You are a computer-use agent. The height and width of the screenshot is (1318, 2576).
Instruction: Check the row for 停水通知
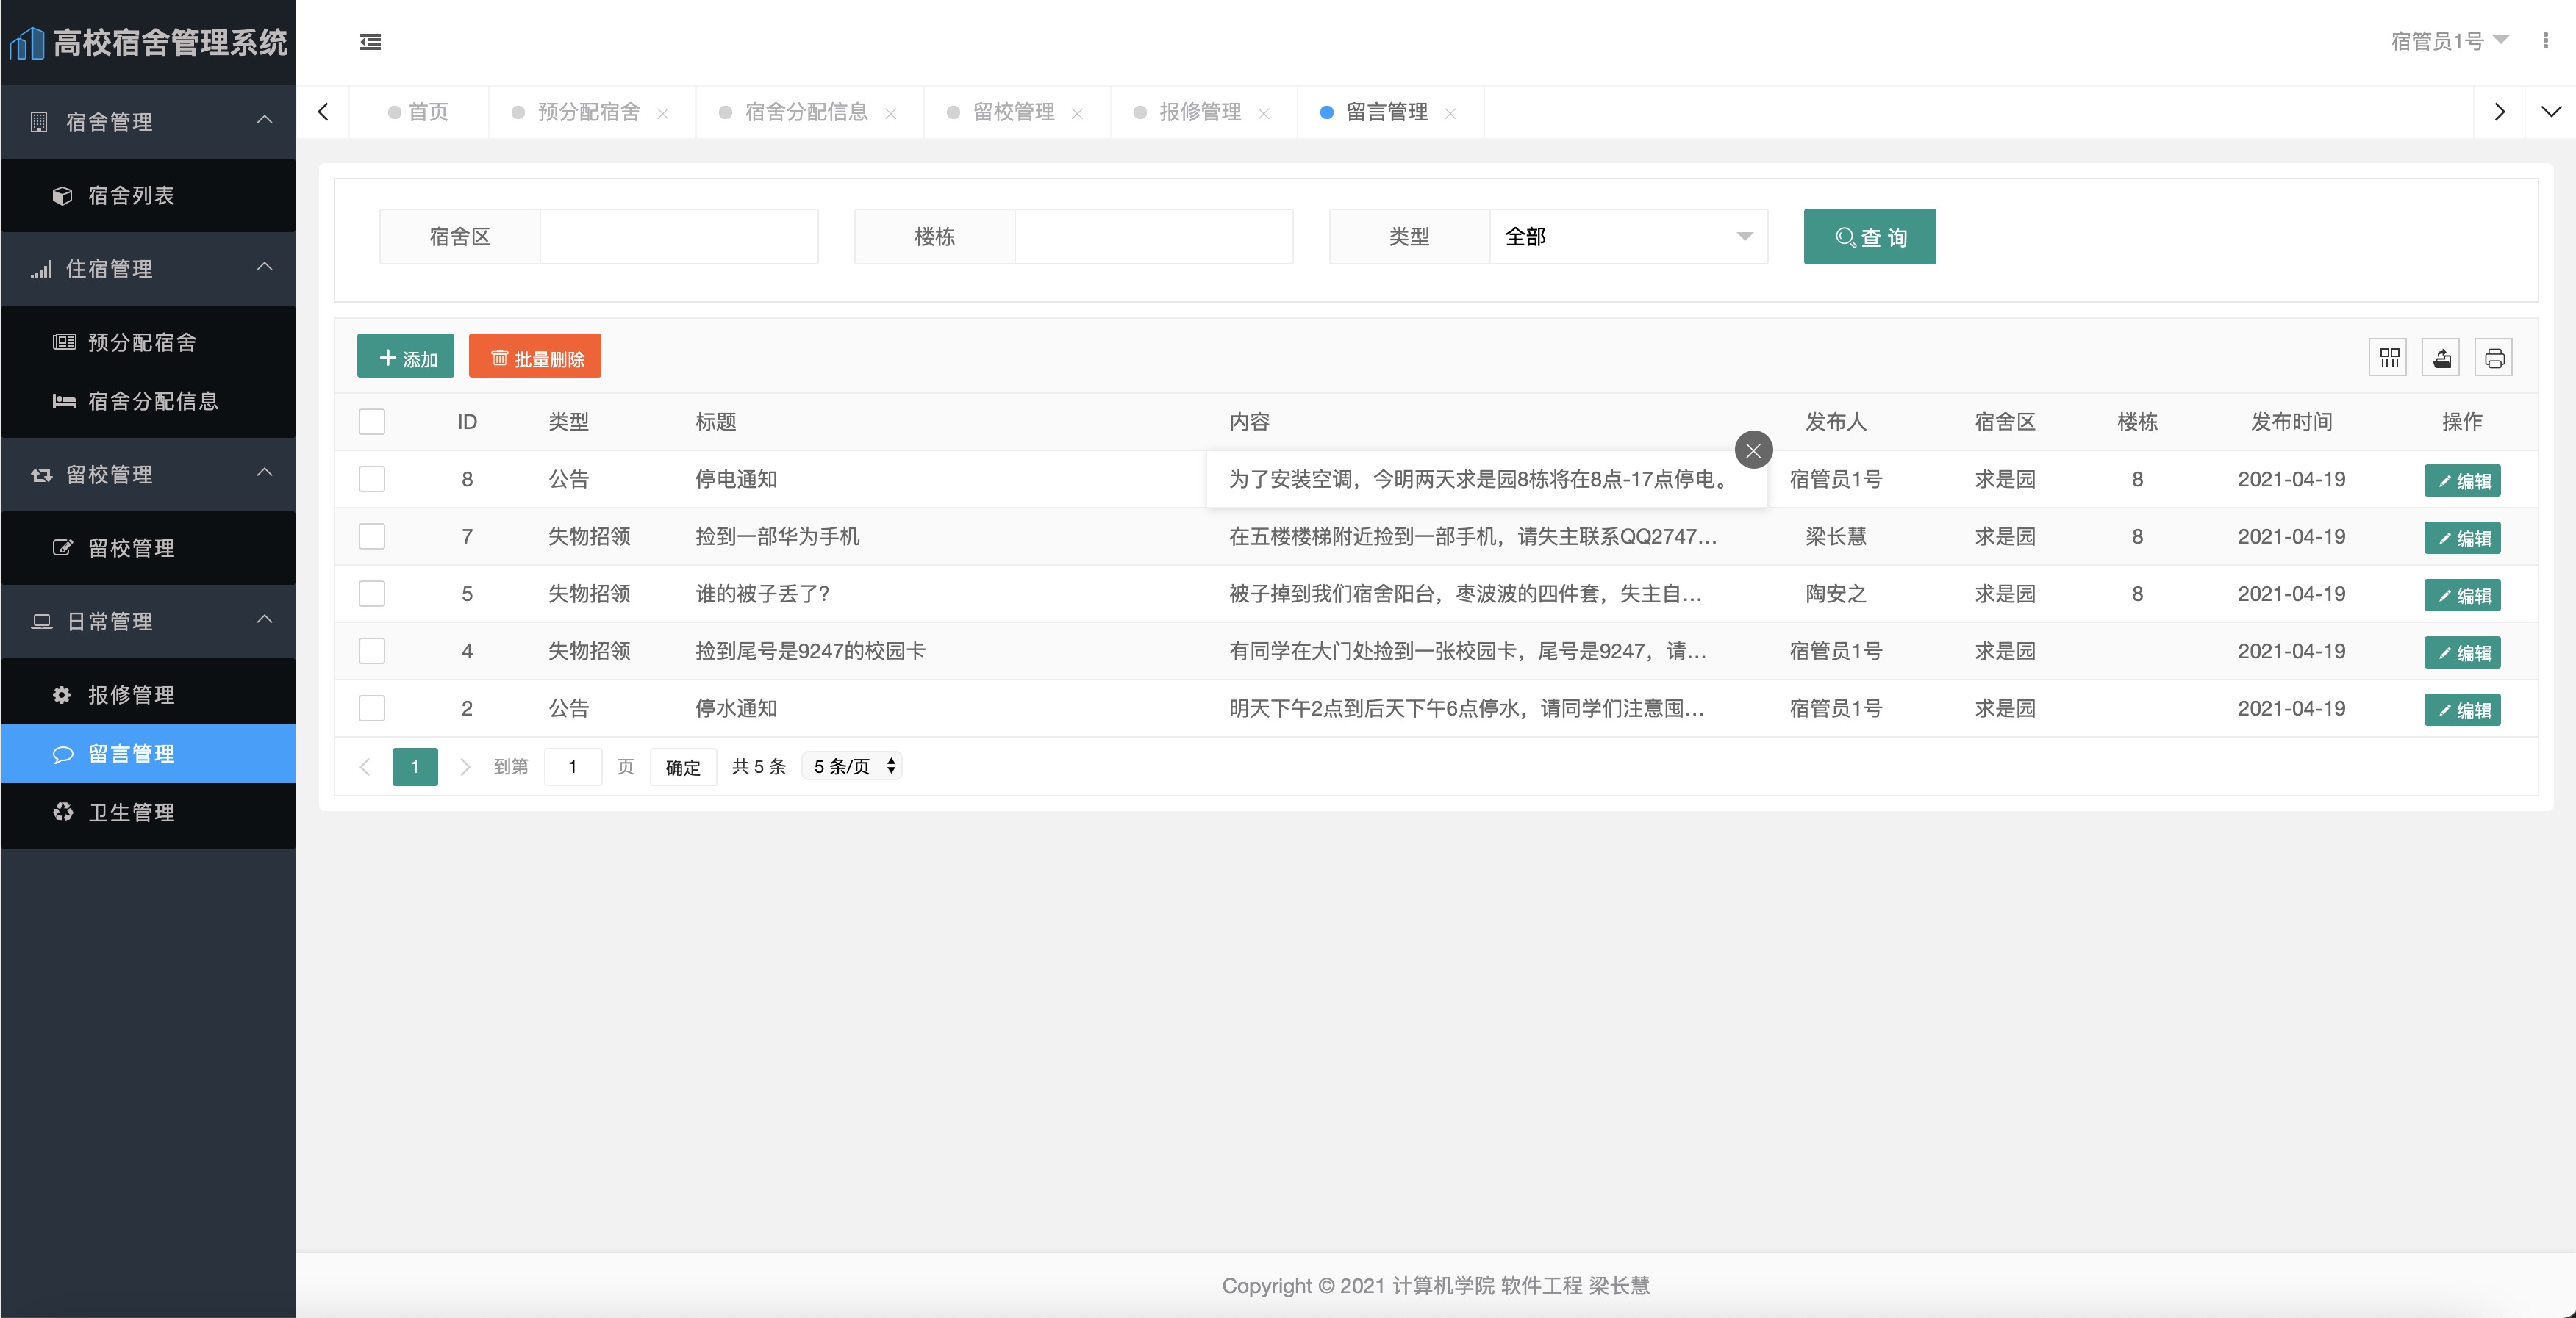point(372,708)
